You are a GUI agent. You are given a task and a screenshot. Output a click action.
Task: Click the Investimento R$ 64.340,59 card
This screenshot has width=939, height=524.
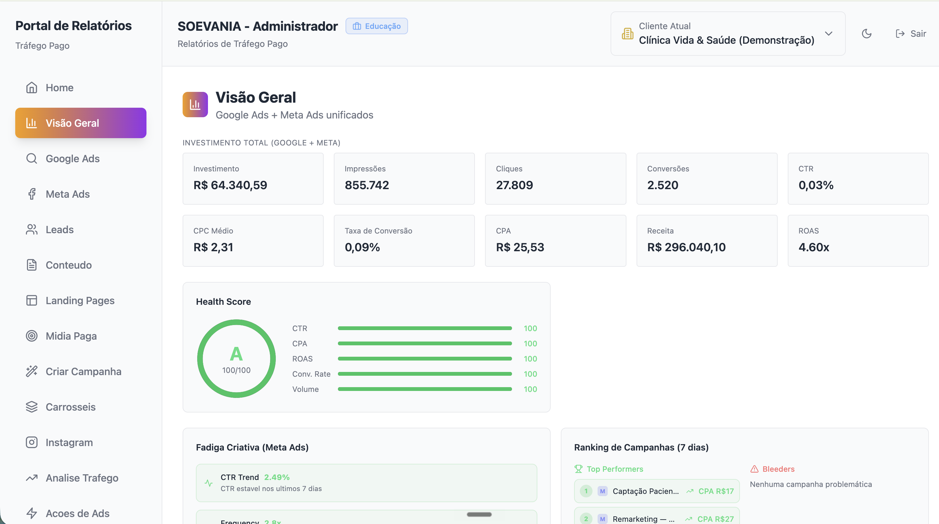253,179
